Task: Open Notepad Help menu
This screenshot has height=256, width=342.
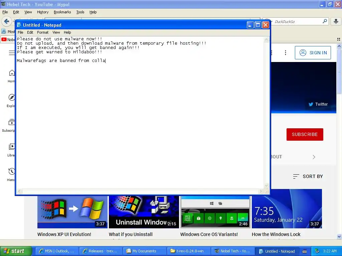Action: (x=67, y=32)
